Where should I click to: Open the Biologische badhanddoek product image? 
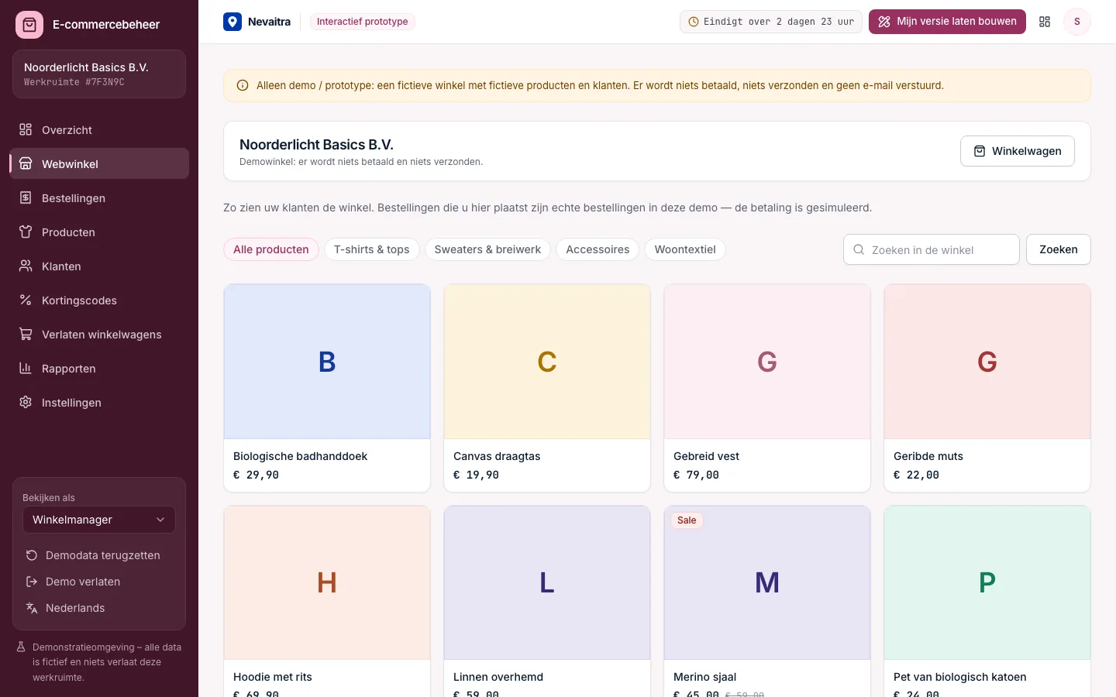pos(327,362)
